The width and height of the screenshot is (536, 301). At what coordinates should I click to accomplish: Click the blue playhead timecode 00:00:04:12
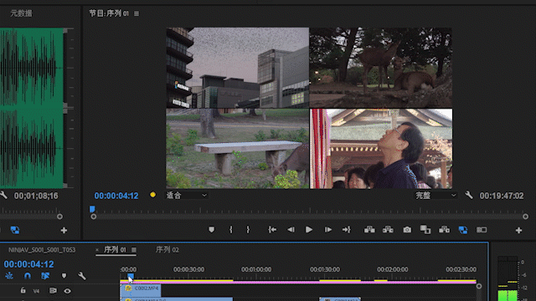click(x=116, y=196)
